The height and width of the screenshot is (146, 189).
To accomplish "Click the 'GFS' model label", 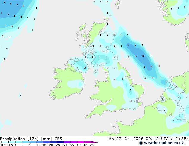I will 58,139.
